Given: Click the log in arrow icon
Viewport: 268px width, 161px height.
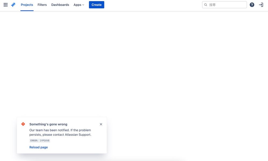Looking at the screenshot, I should [261, 5].
